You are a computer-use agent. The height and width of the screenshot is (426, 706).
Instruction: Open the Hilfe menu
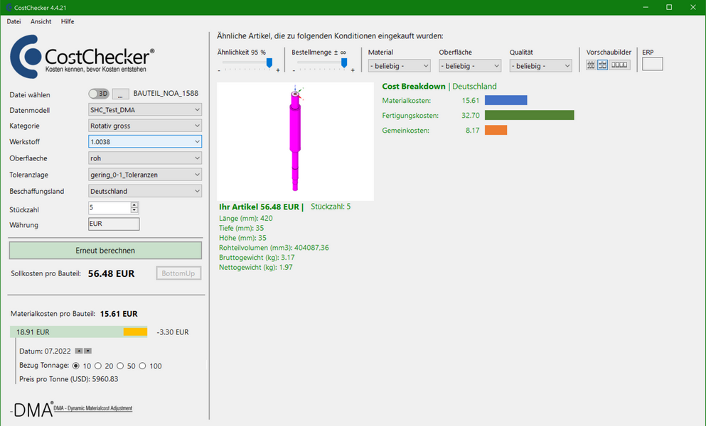(x=68, y=21)
